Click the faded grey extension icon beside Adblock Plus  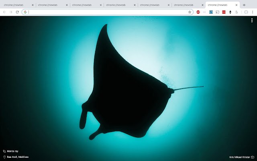(x=204, y=12)
